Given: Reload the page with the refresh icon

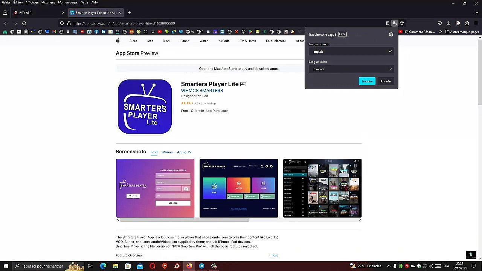Looking at the screenshot, I should 24,23.
